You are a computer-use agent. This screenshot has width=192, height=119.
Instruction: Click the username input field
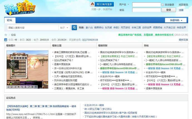[x=146, y=5]
